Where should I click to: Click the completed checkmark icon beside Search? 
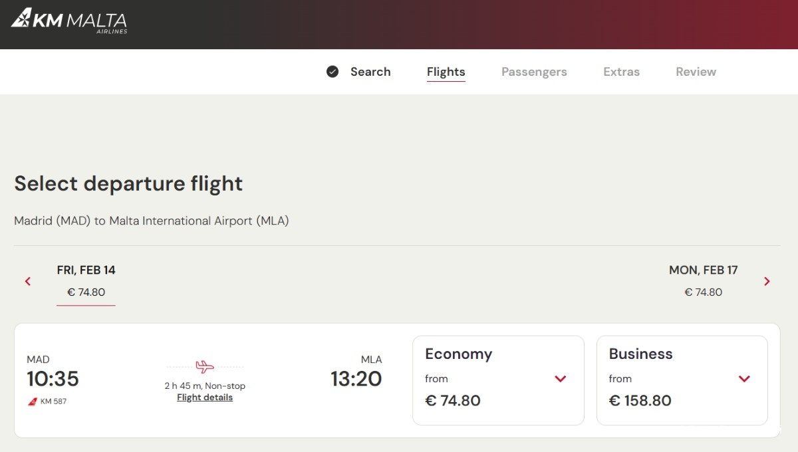pos(332,72)
